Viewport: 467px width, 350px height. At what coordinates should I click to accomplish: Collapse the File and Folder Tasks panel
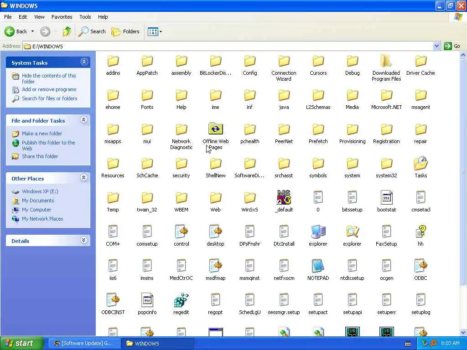click(84, 120)
